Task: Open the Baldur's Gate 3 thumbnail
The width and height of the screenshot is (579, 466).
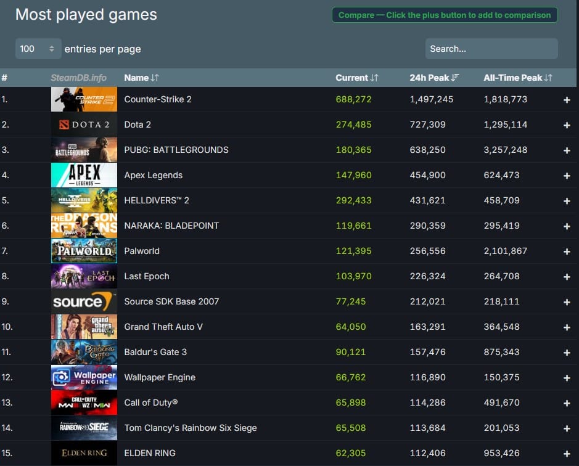Action: pyautogui.click(x=84, y=352)
